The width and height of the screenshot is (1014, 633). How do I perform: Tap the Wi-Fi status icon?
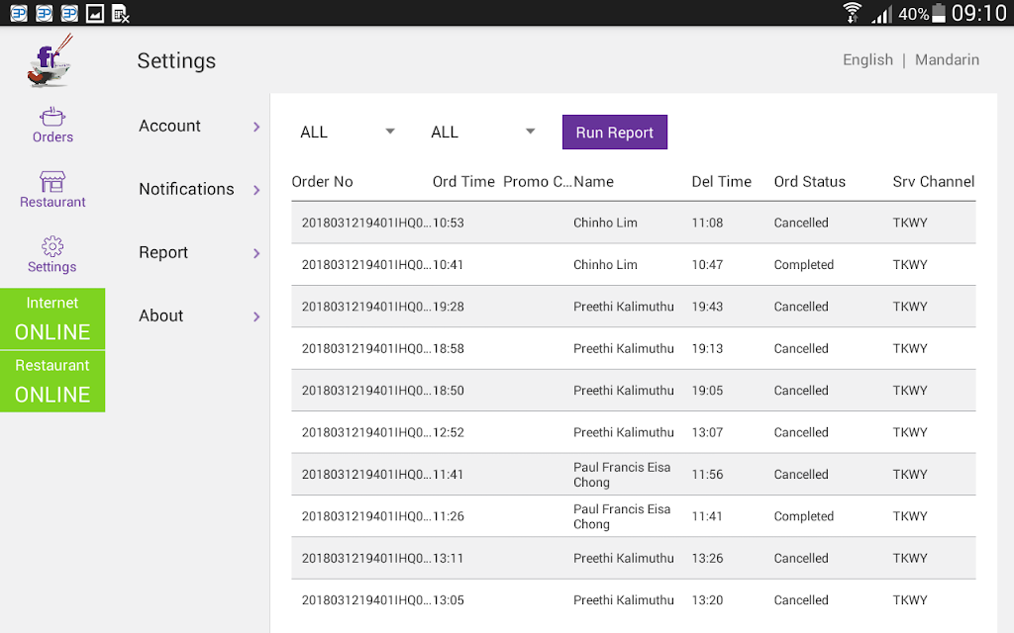[x=852, y=13]
